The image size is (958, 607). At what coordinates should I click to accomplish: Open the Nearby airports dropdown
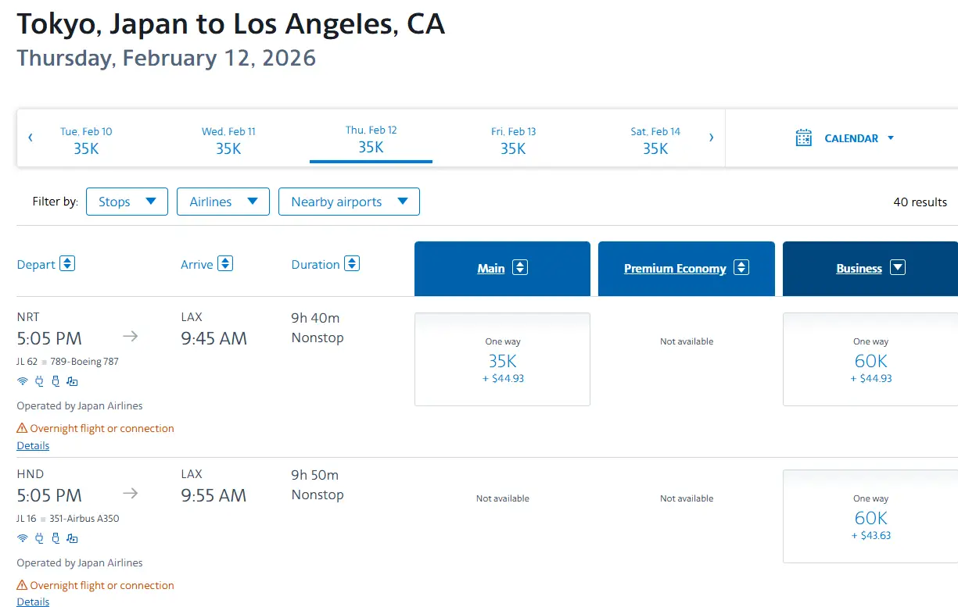[349, 202]
